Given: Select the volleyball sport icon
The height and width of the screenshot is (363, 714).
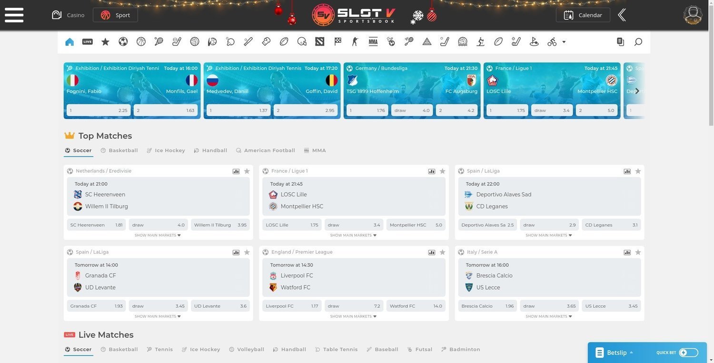Looking at the screenshot, I should click(195, 42).
